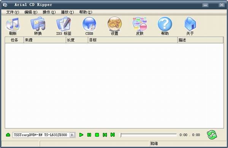Minimize the Arial CD Ripper window
The image size is (228, 148).
pos(205,5)
